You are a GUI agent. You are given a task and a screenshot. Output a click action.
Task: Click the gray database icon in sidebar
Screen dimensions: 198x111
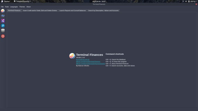pos(3,30)
